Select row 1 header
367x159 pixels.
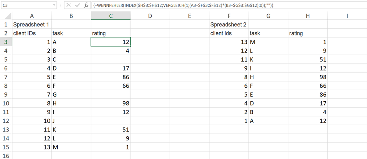[x=6, y=25]
